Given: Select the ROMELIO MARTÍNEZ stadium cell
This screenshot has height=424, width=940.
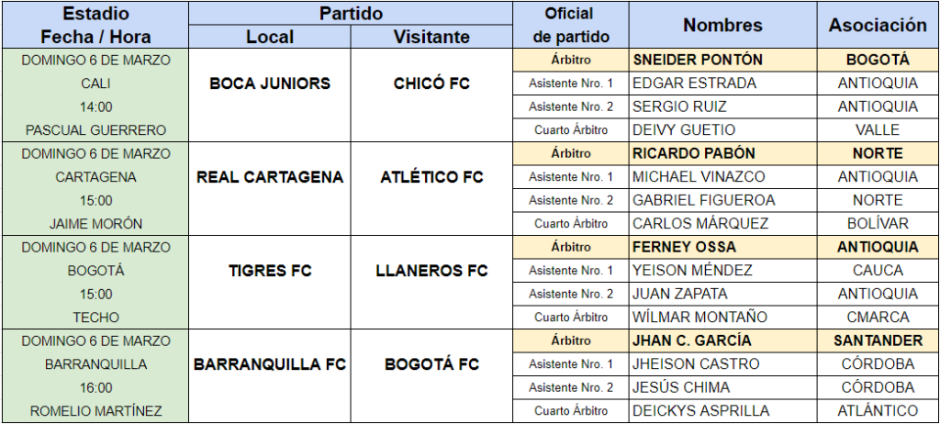Looking at the screenshot, I should 95,411.
